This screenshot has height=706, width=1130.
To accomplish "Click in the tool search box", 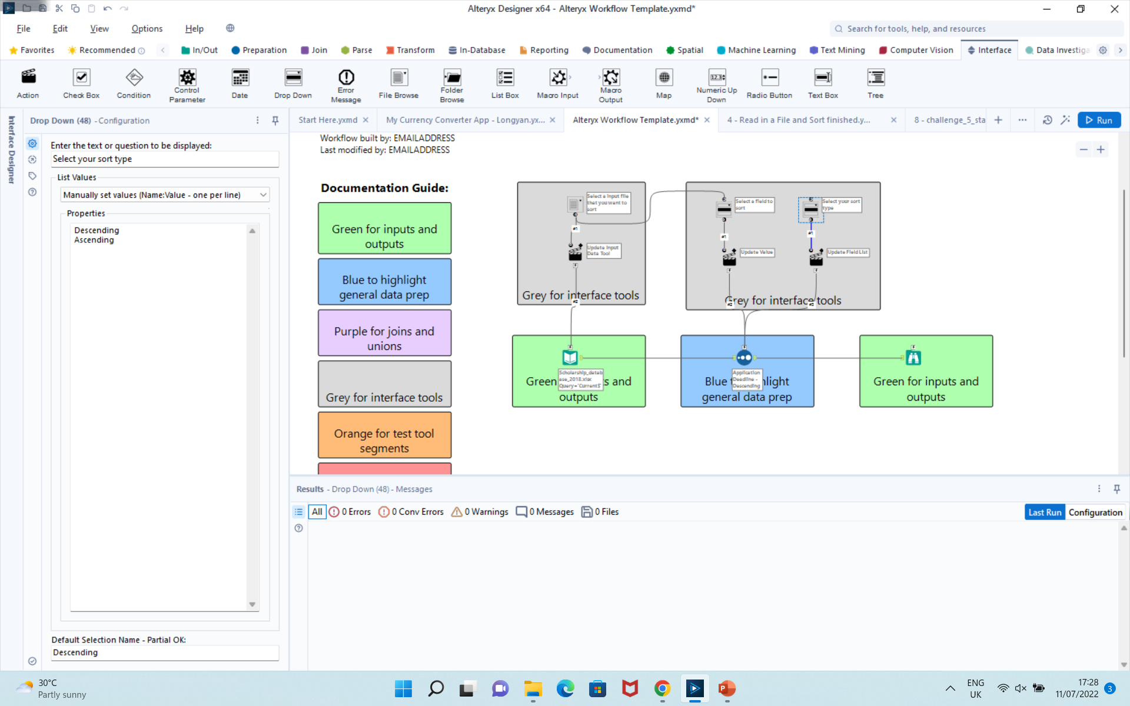I will coord(977,28).
